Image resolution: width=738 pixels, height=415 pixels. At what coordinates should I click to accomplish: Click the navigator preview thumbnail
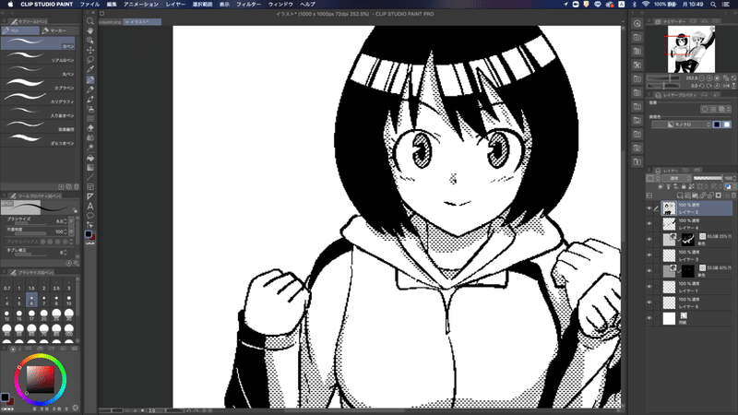[691, 50]
